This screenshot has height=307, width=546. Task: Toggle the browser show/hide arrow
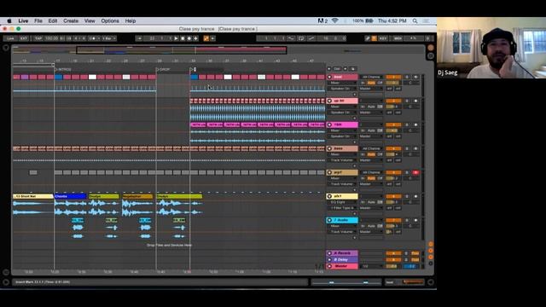point(6,48)
